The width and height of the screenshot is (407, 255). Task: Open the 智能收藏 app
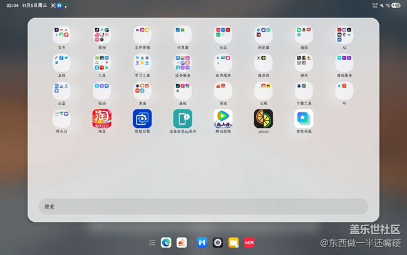pyautogui.click(x=304, y=118)
